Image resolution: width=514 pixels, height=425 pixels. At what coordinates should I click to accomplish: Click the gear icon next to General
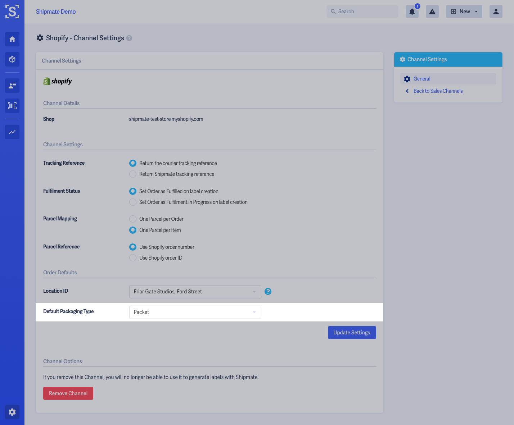(407, 79)
